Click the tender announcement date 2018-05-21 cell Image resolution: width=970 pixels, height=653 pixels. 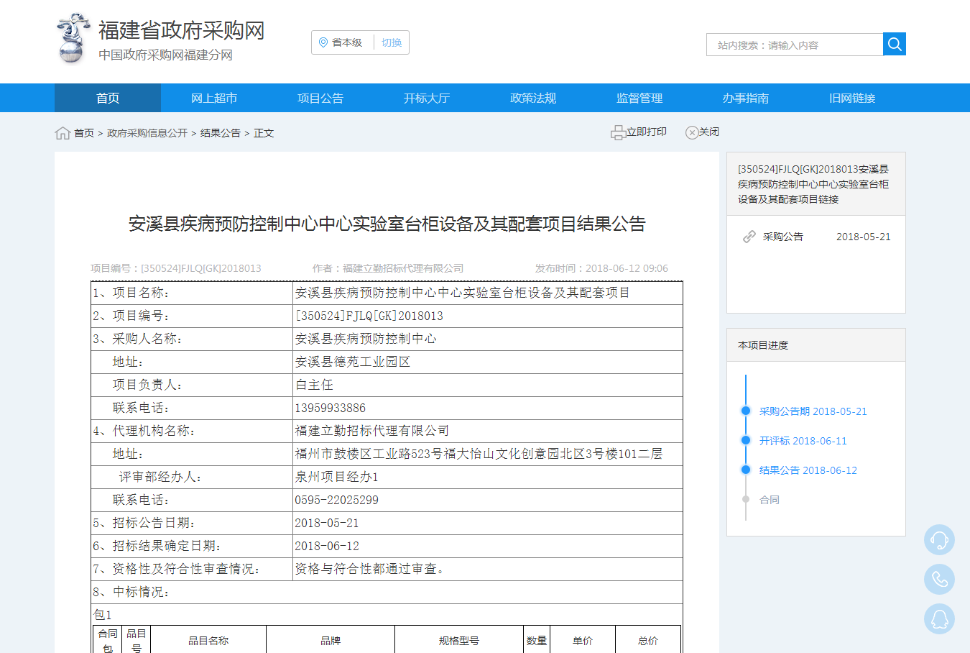pyautogui.click(x=487, y=523)
